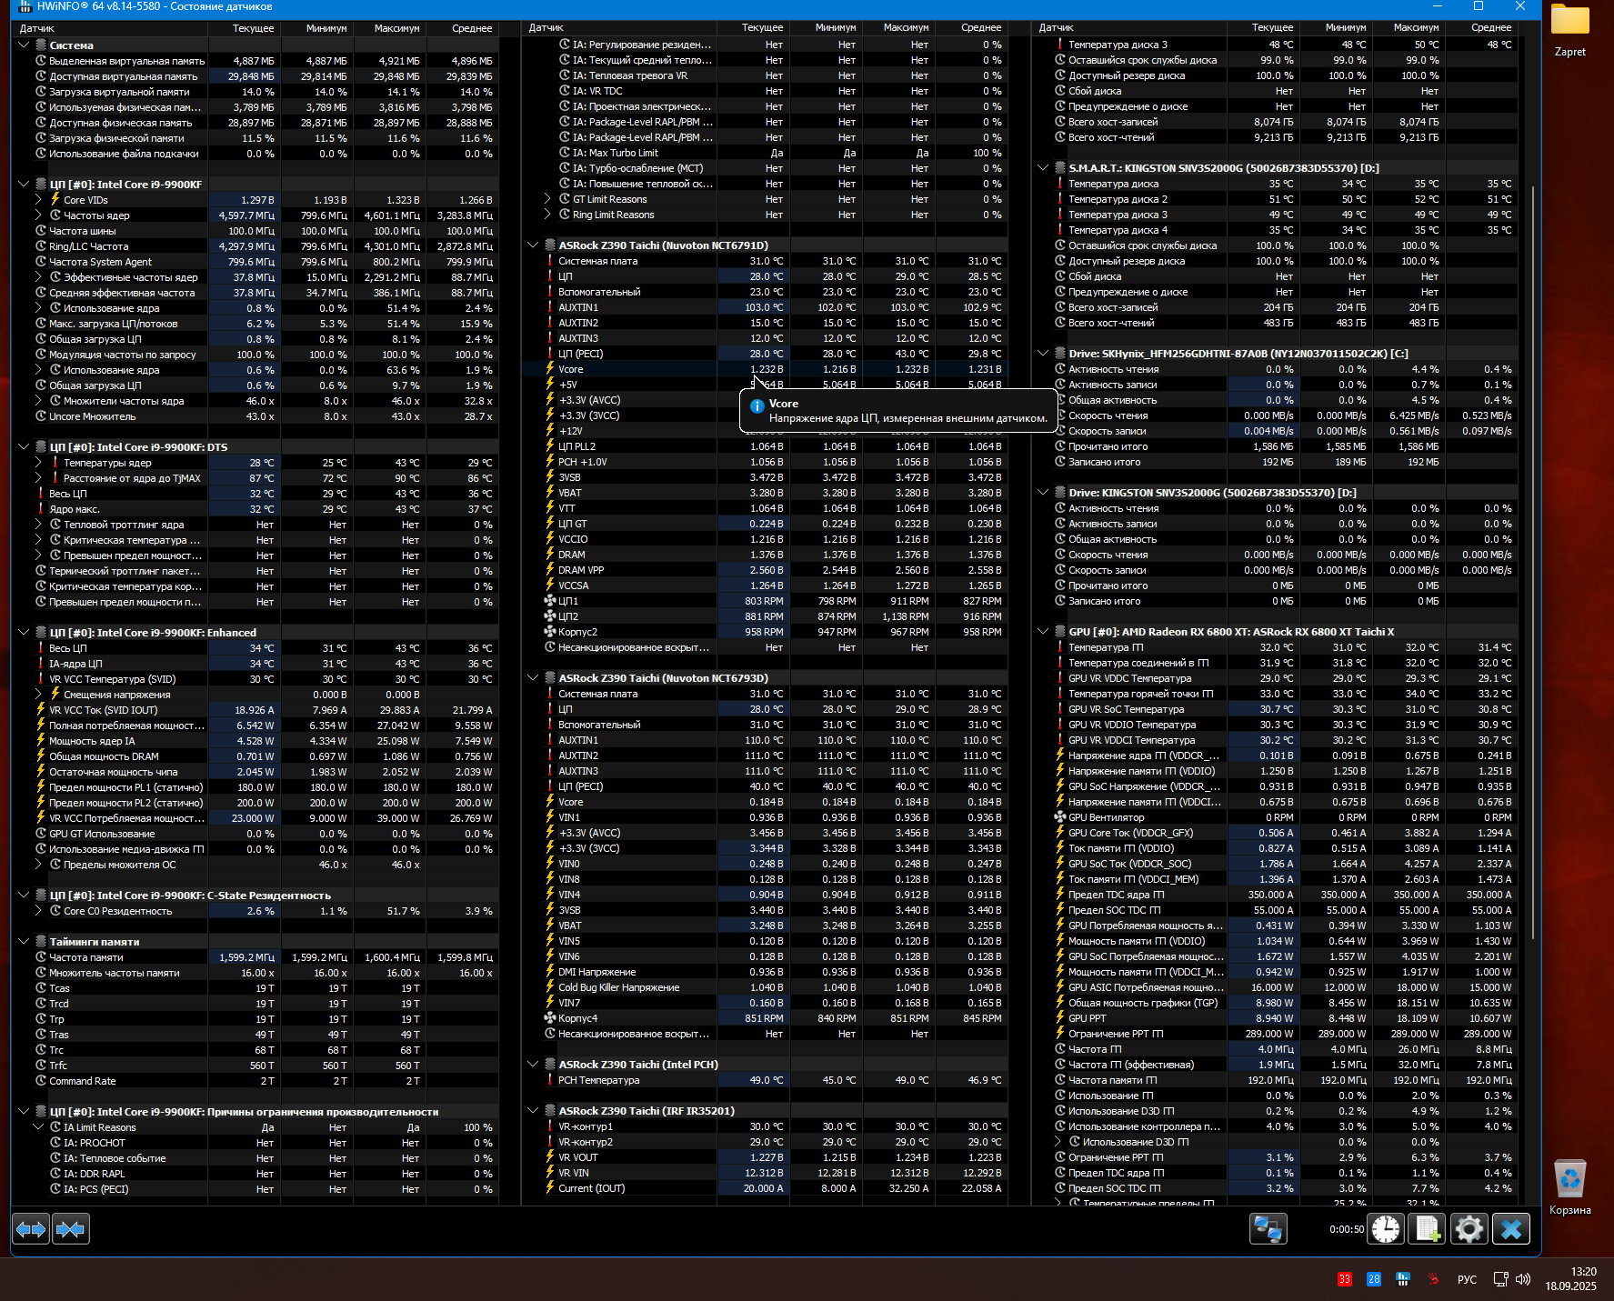Click the lightning icon beside Core VIDs
The width and height of the screenshot is (1614, 1301).
(55, 199)
